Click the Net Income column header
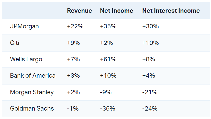Screen dimensions: 211x119 click(116, 11)
